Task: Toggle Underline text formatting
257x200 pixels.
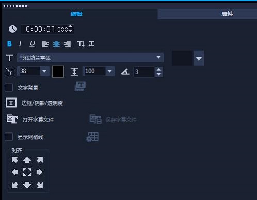Action: 32,44
